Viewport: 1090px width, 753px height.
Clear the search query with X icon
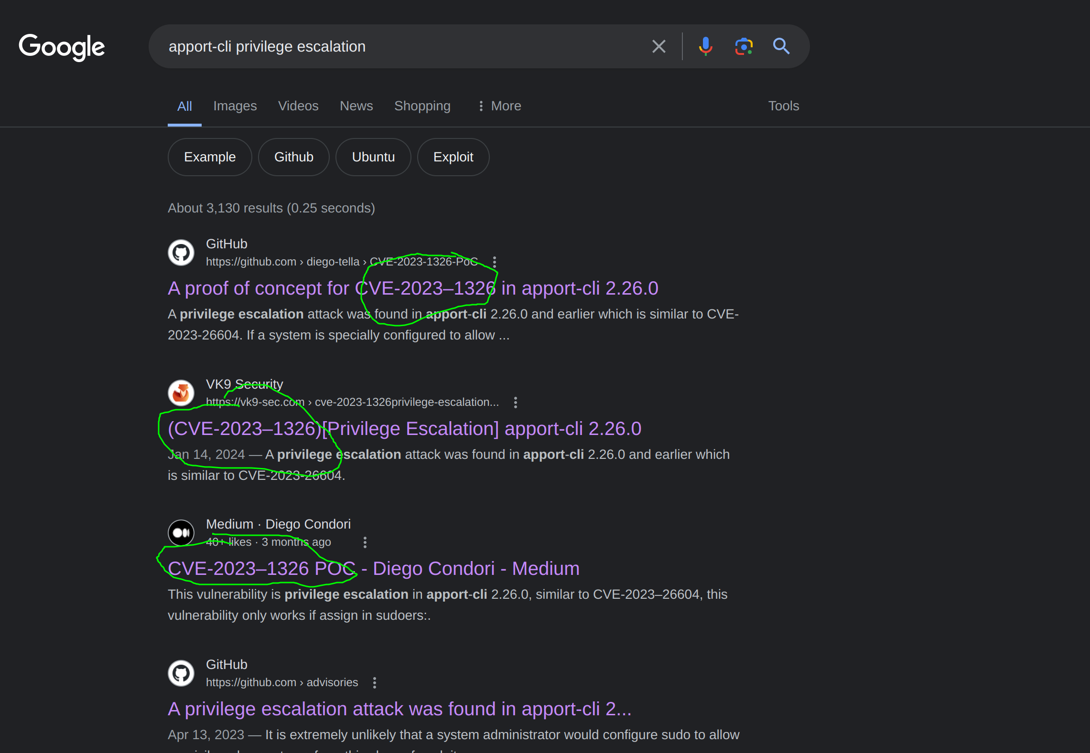click(658, 47)
